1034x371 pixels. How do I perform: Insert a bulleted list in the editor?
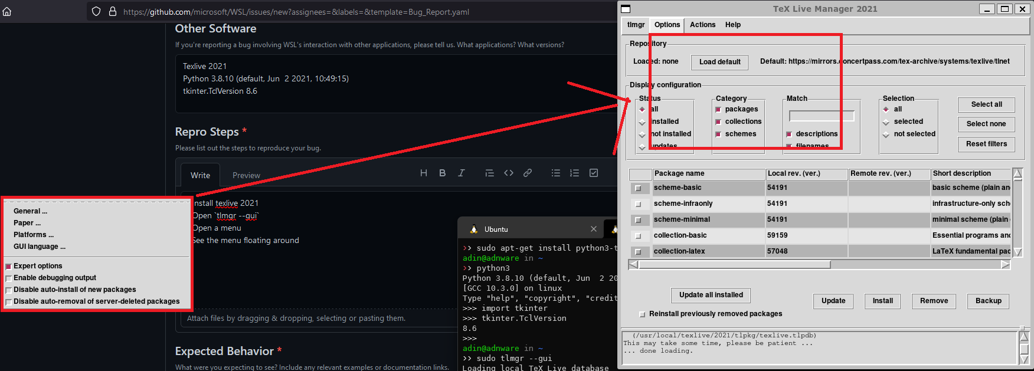(x=556, y=173)
